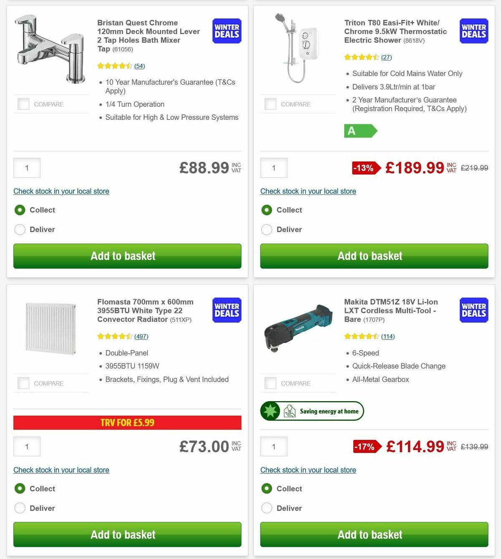
Task: Tick COMPARE for the Bristan Quest tap
Action: click(23, 104)
